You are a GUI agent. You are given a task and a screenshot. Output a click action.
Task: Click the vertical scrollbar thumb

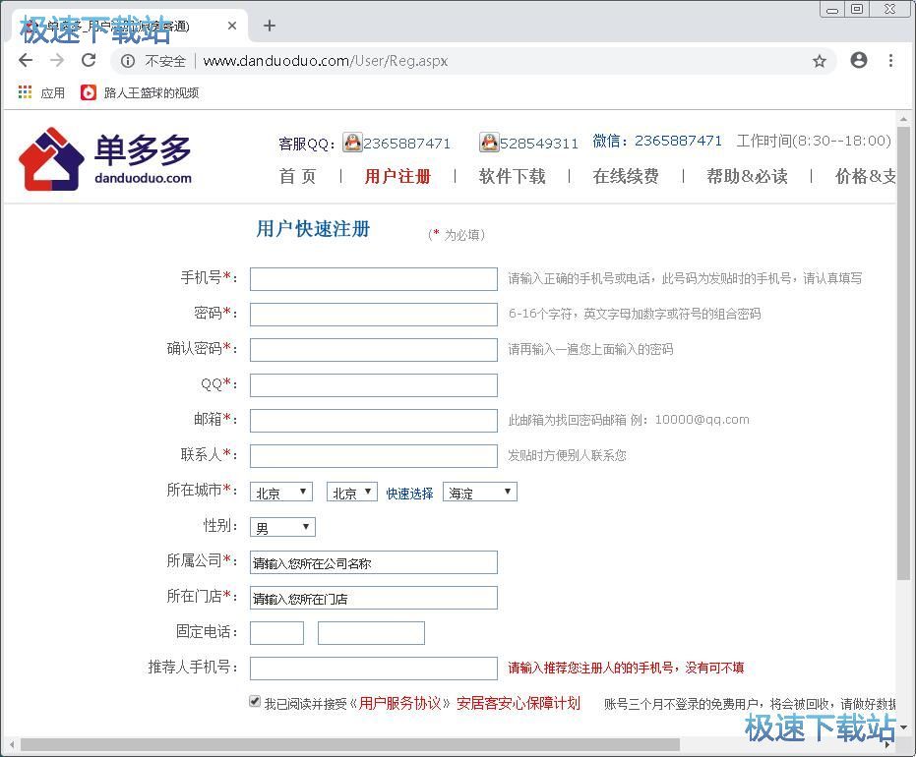[904, 353]
